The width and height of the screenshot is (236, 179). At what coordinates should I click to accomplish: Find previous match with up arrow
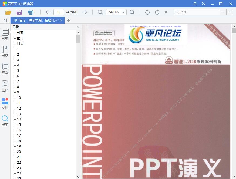(x=223, y=12)
